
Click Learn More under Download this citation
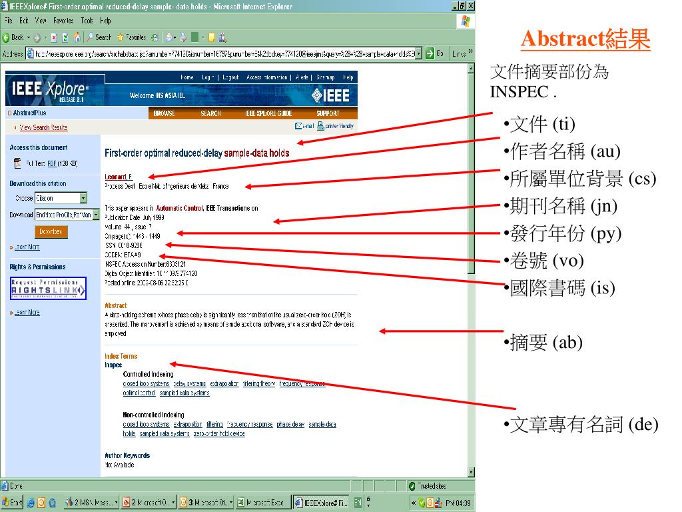tap(27, 247)
